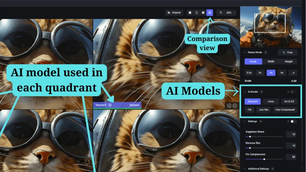This screenshot has height=172, width=306.
Task: Select the Lines AI model
Action: click(x=271, y=101)
